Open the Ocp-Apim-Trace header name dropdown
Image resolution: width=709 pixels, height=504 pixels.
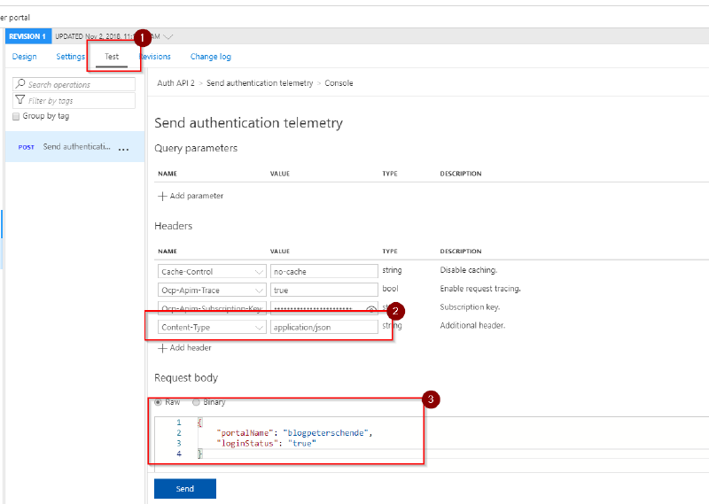[x=259, y=291]
